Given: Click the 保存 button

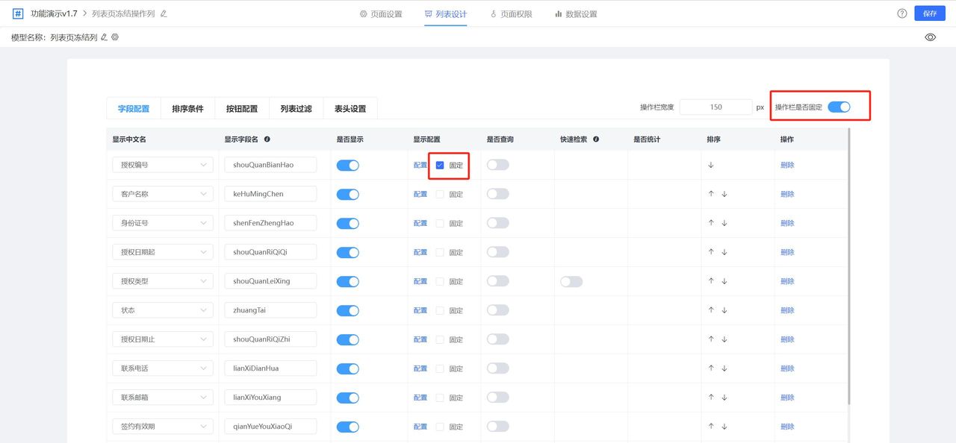Looking at the screenshot, I should pos(929,13).
